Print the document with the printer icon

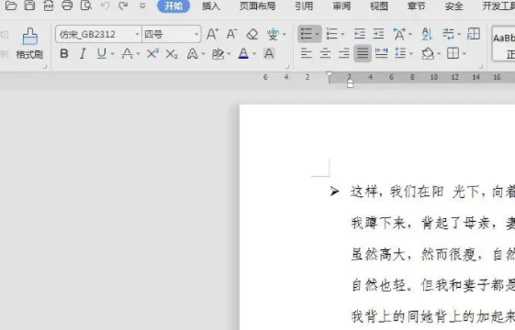click(x=67, y=5)
